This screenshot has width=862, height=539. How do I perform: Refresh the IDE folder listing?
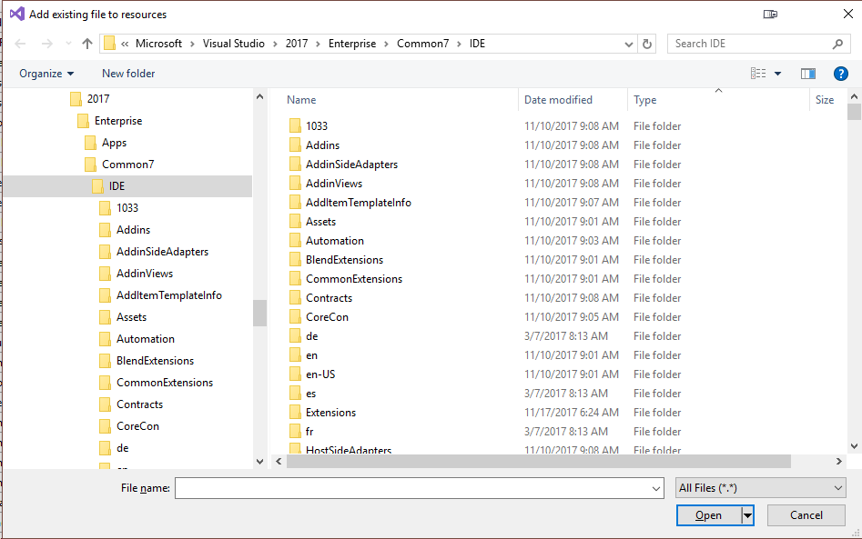[x=647, y=44]
